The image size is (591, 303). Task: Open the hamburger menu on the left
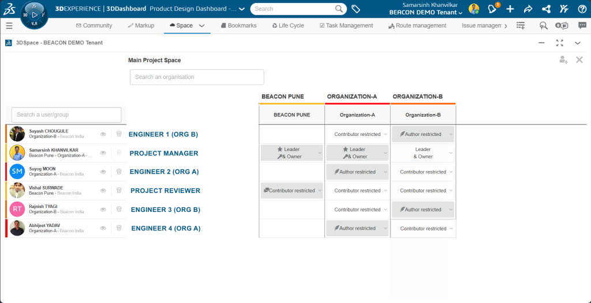point(9,26)
